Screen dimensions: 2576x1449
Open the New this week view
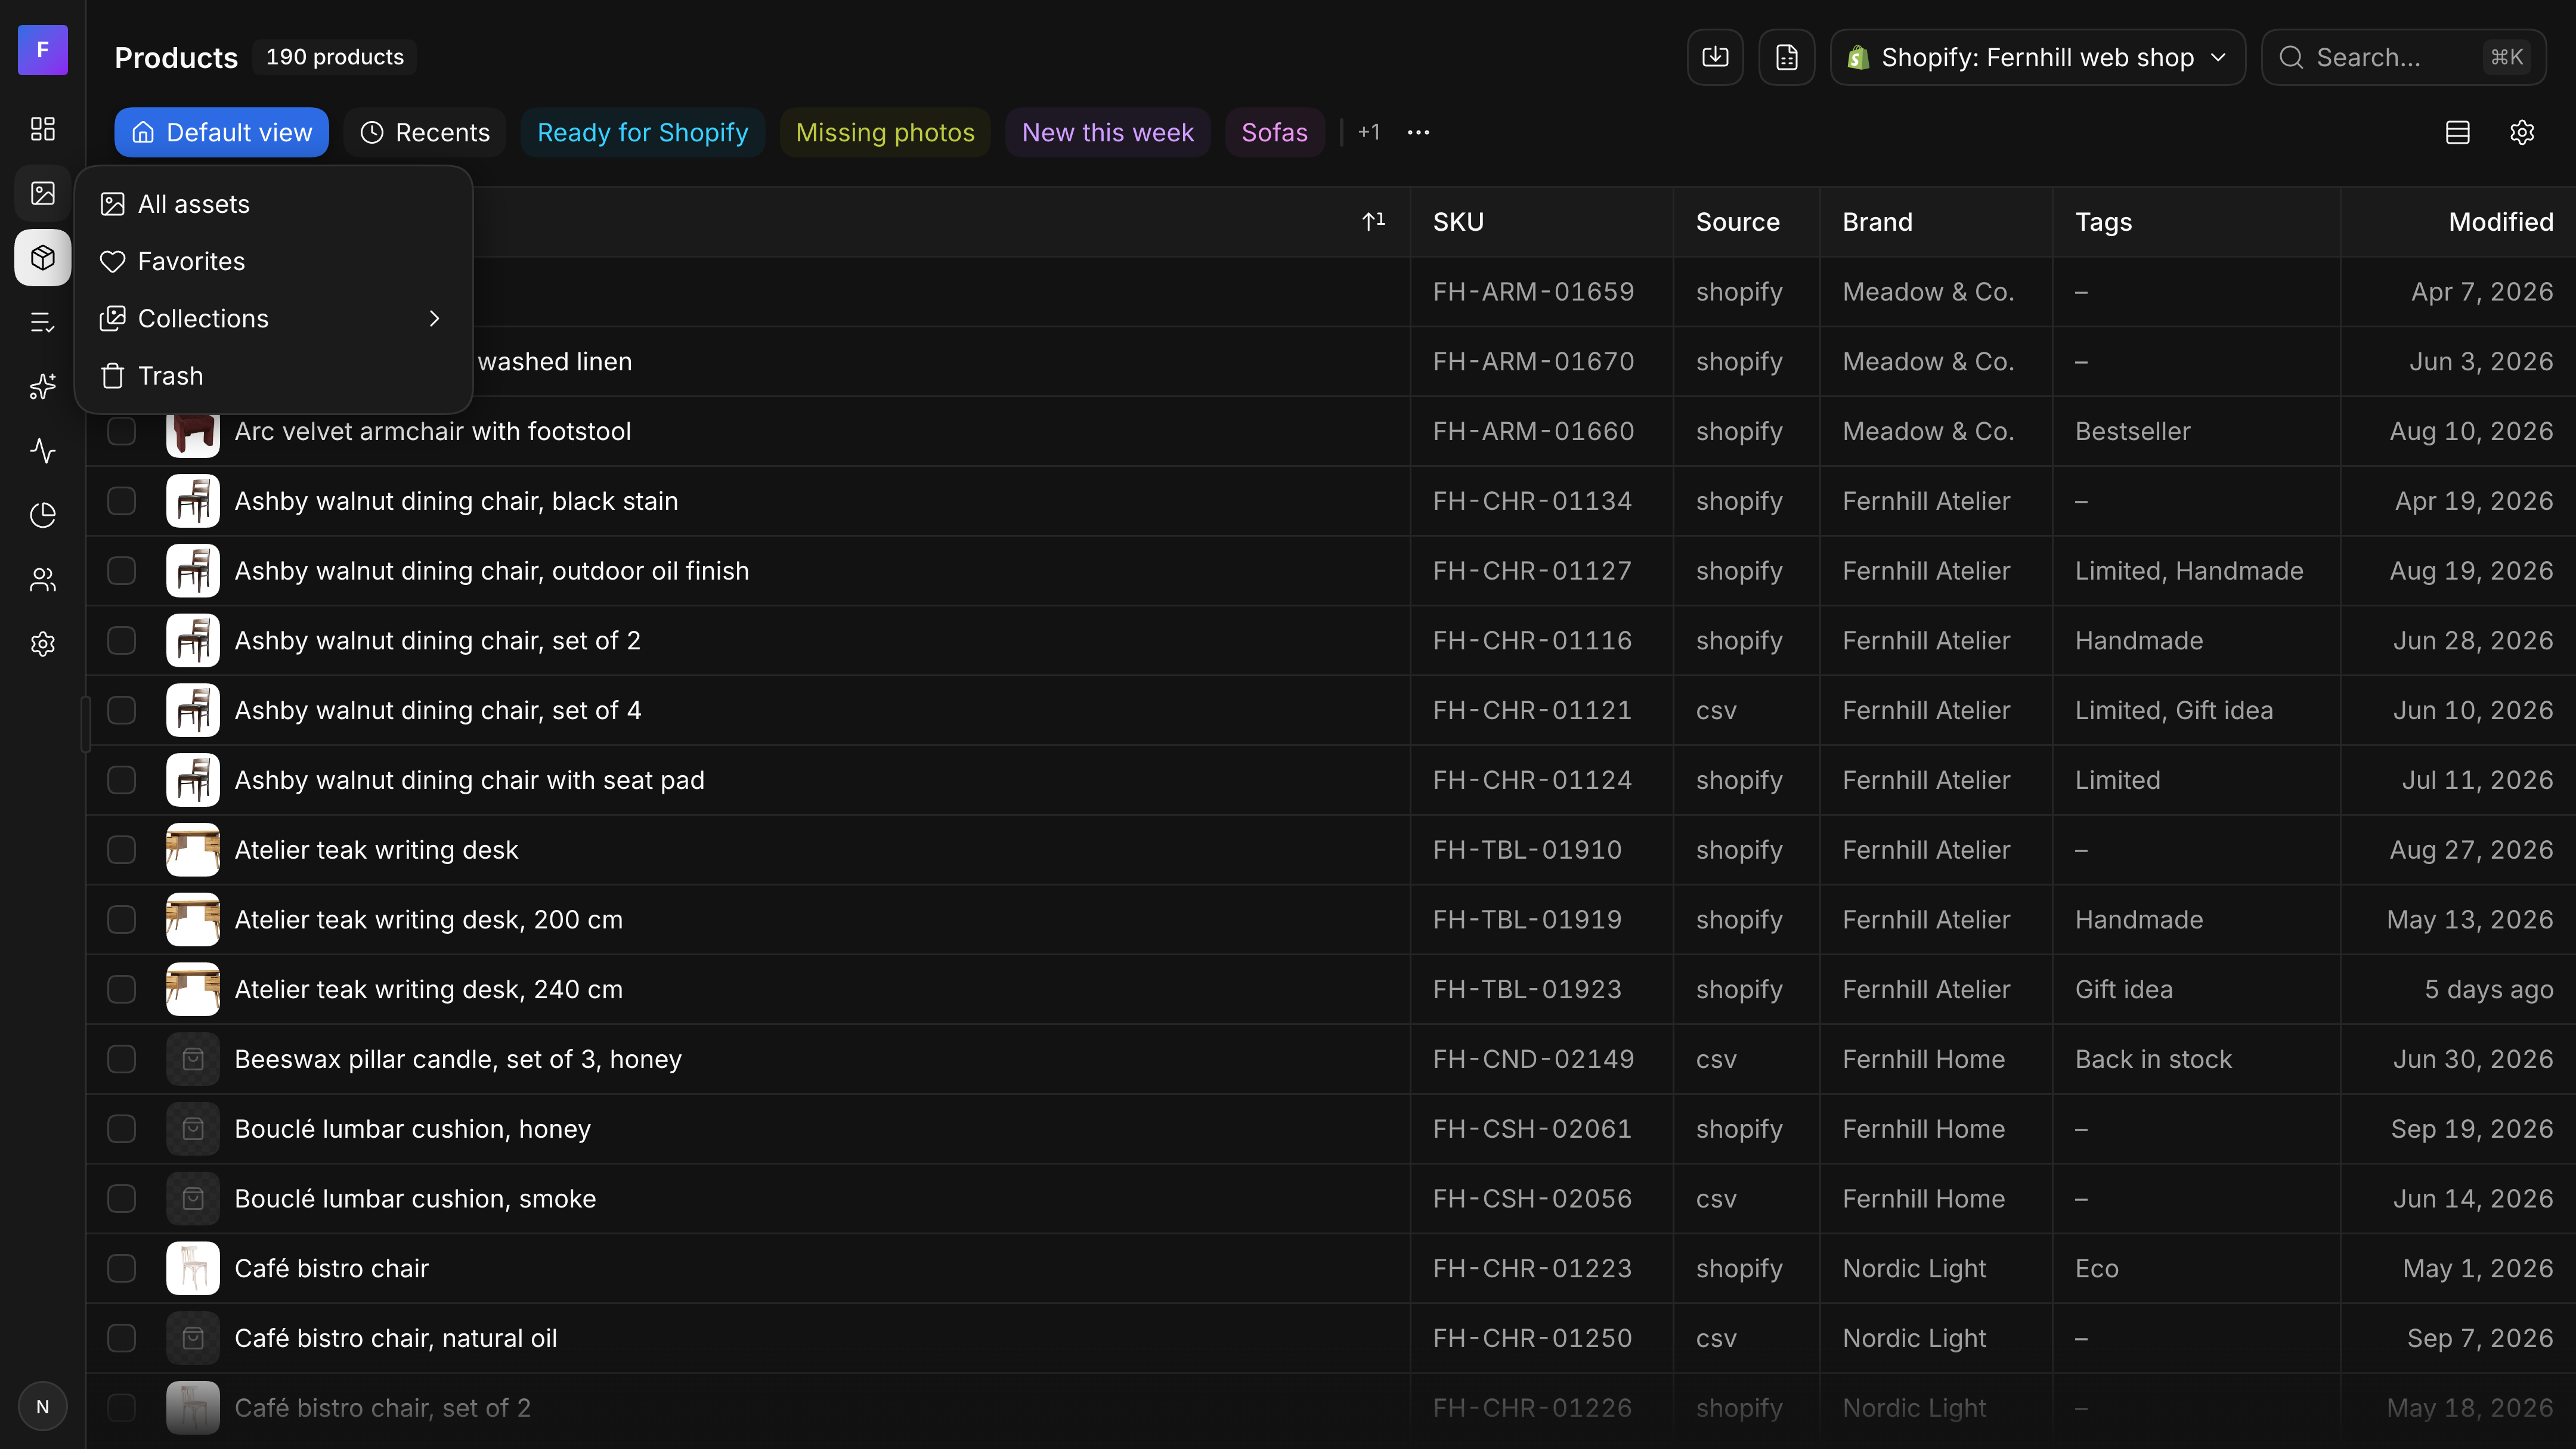click(x=1108, y=132)
